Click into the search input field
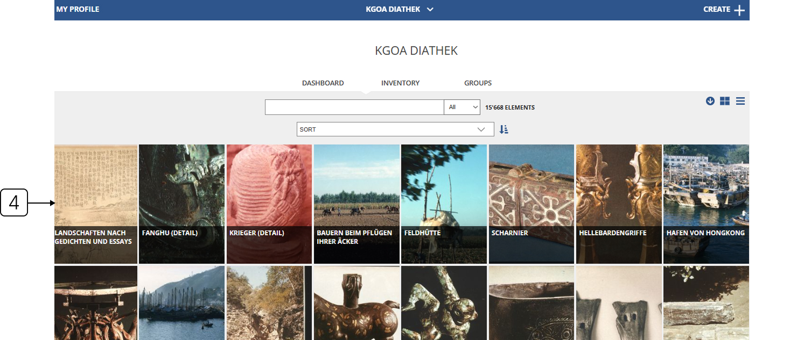This screenshot has width=804, height=340. (x=354, y=107)
